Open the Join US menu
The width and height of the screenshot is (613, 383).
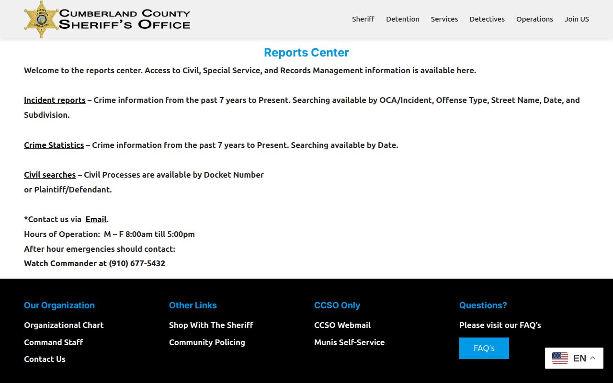(577, 19)
